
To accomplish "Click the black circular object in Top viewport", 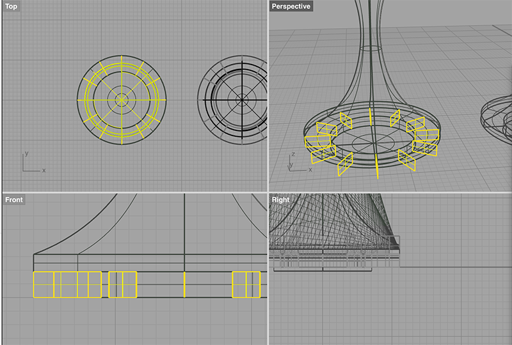I will point(232,100).
